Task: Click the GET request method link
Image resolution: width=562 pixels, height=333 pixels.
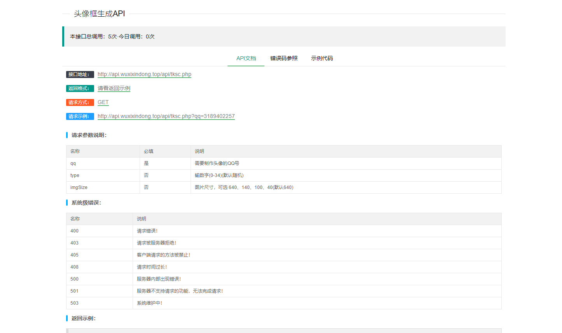Action: click(103, 102)
